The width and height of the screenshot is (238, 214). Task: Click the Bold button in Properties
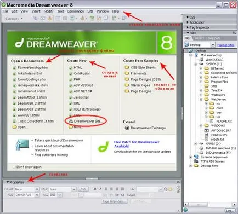(x=95, y=189)
